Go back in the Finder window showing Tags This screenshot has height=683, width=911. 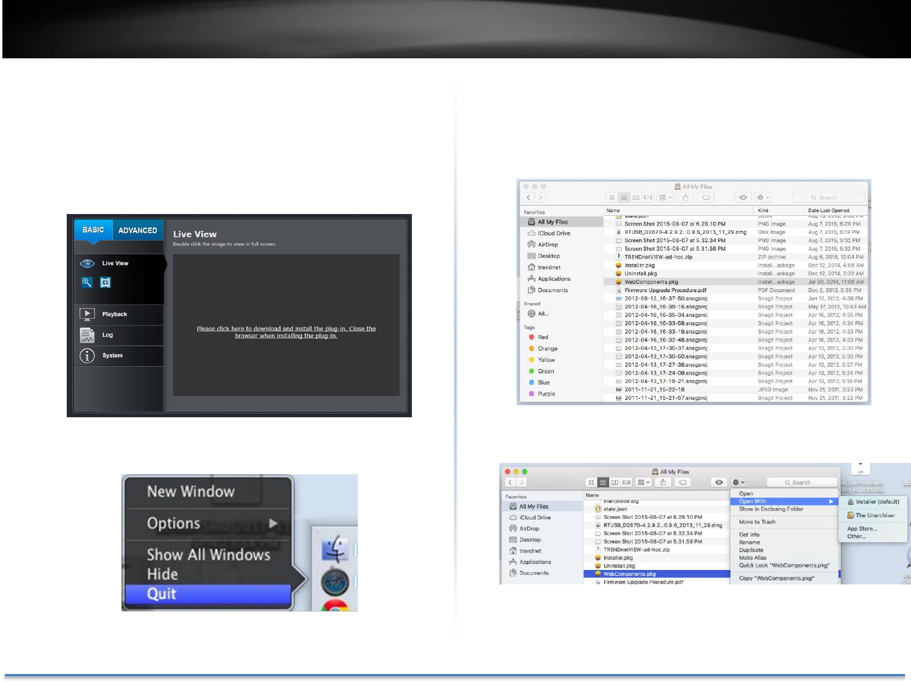[529, 197]
